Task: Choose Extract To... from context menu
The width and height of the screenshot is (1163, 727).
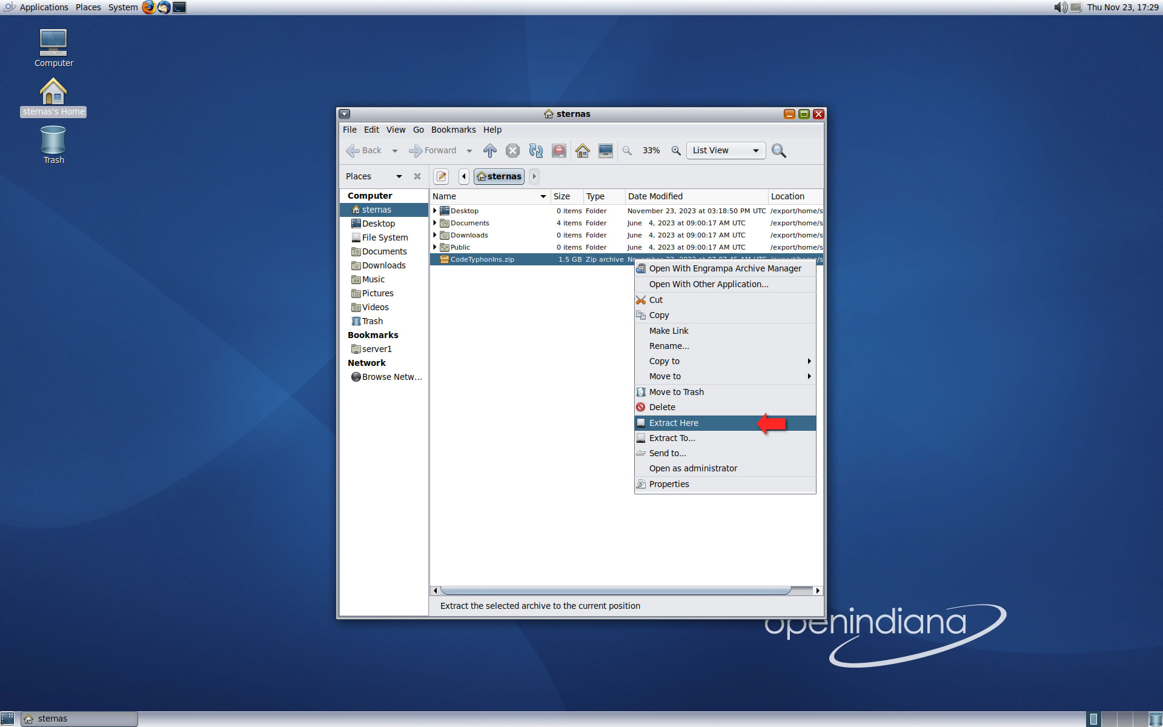Action: 725,438
